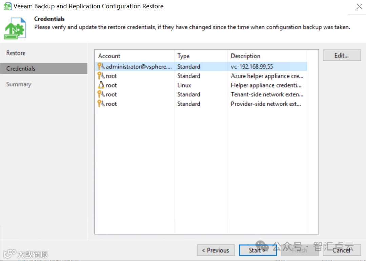Image resolution: width=366 pixels, height=261 pixels.
Task: Click Standard type cell in Azure helper row
Action: [x=189, y=76]
